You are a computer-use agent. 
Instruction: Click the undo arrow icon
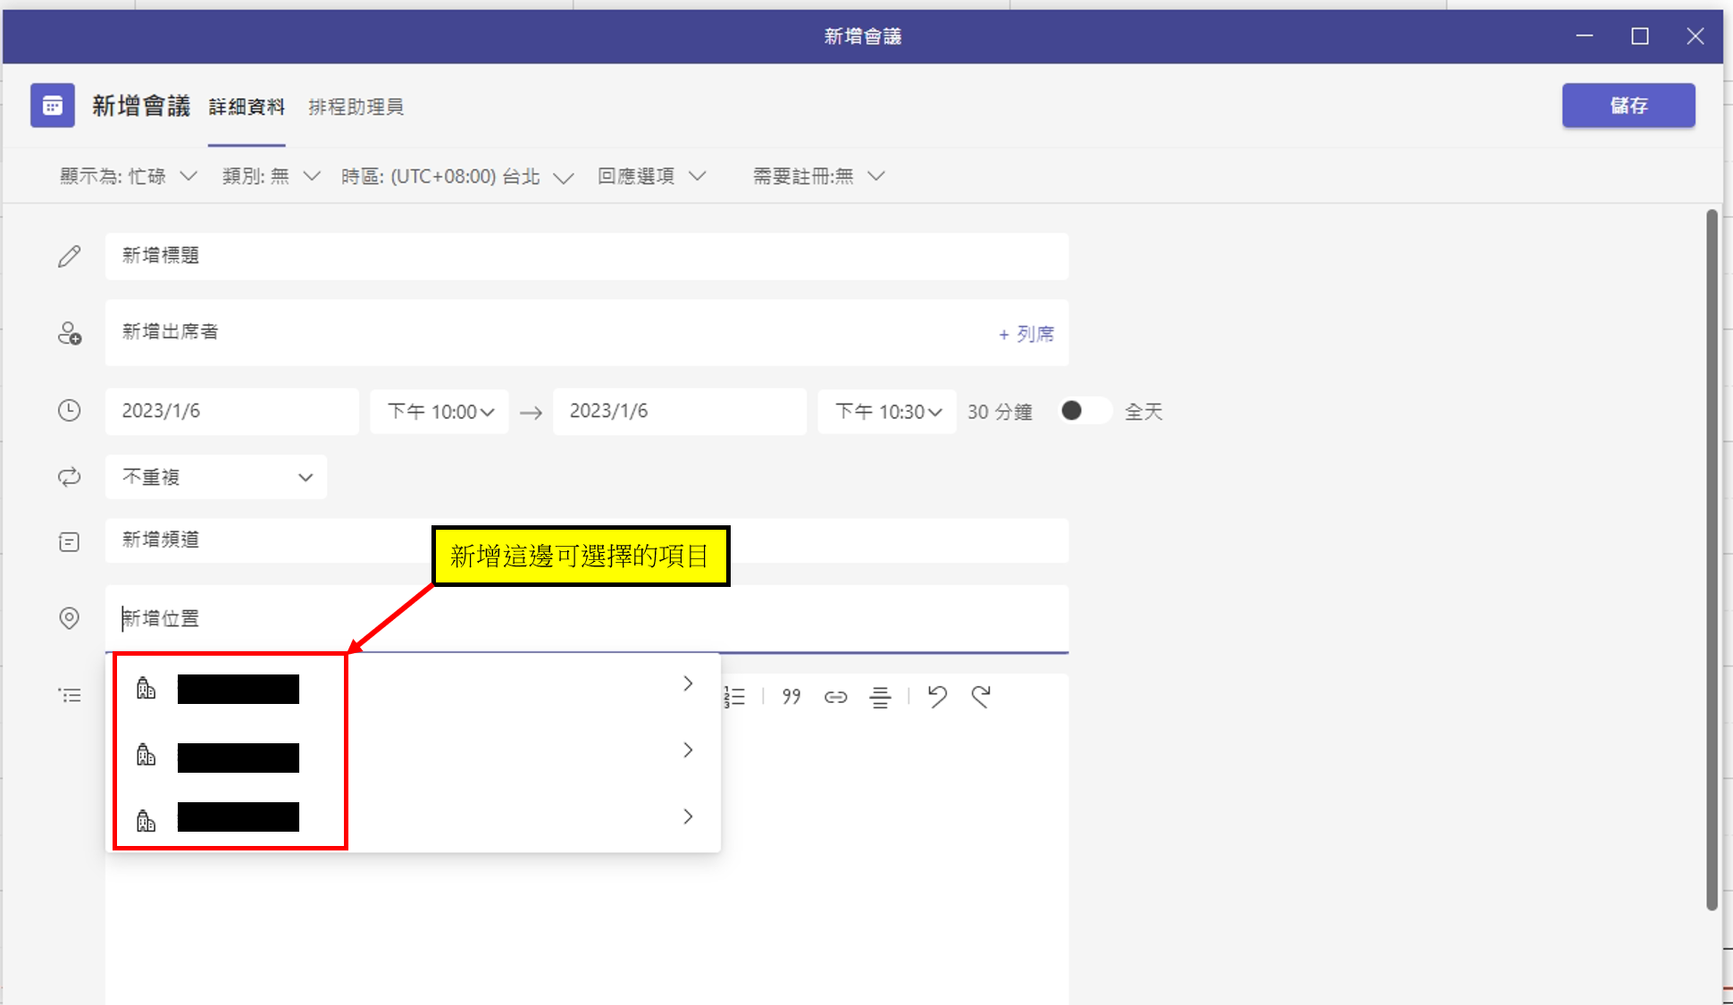coord(937,696)
